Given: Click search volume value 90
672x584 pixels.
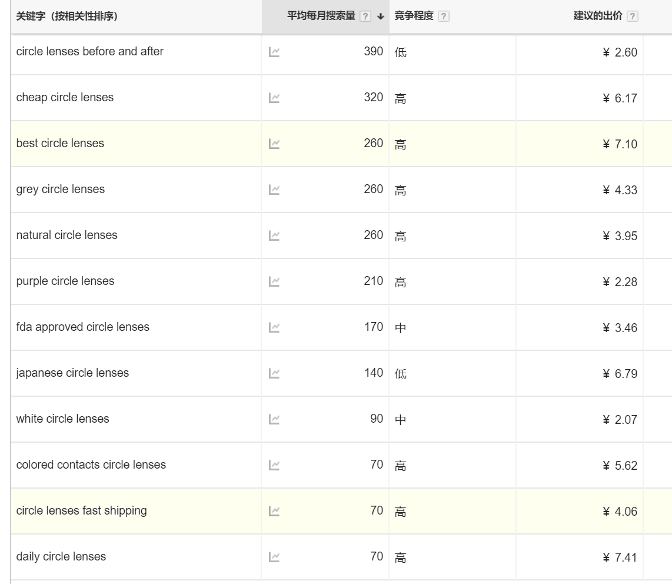Looking at the screenshot, I should [x=377, y=418].
